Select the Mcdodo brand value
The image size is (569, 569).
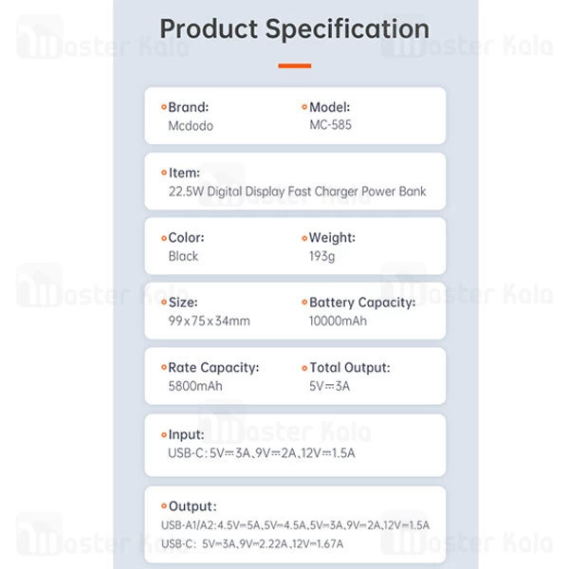192,126
